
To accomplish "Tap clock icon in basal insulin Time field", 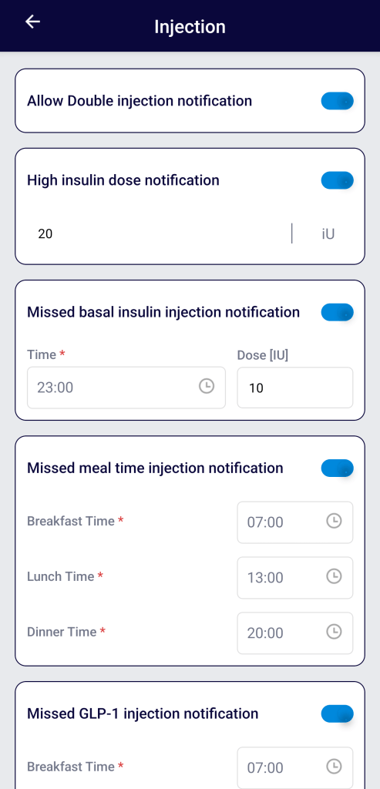I will pyautogui.click(x=207, y=387).
